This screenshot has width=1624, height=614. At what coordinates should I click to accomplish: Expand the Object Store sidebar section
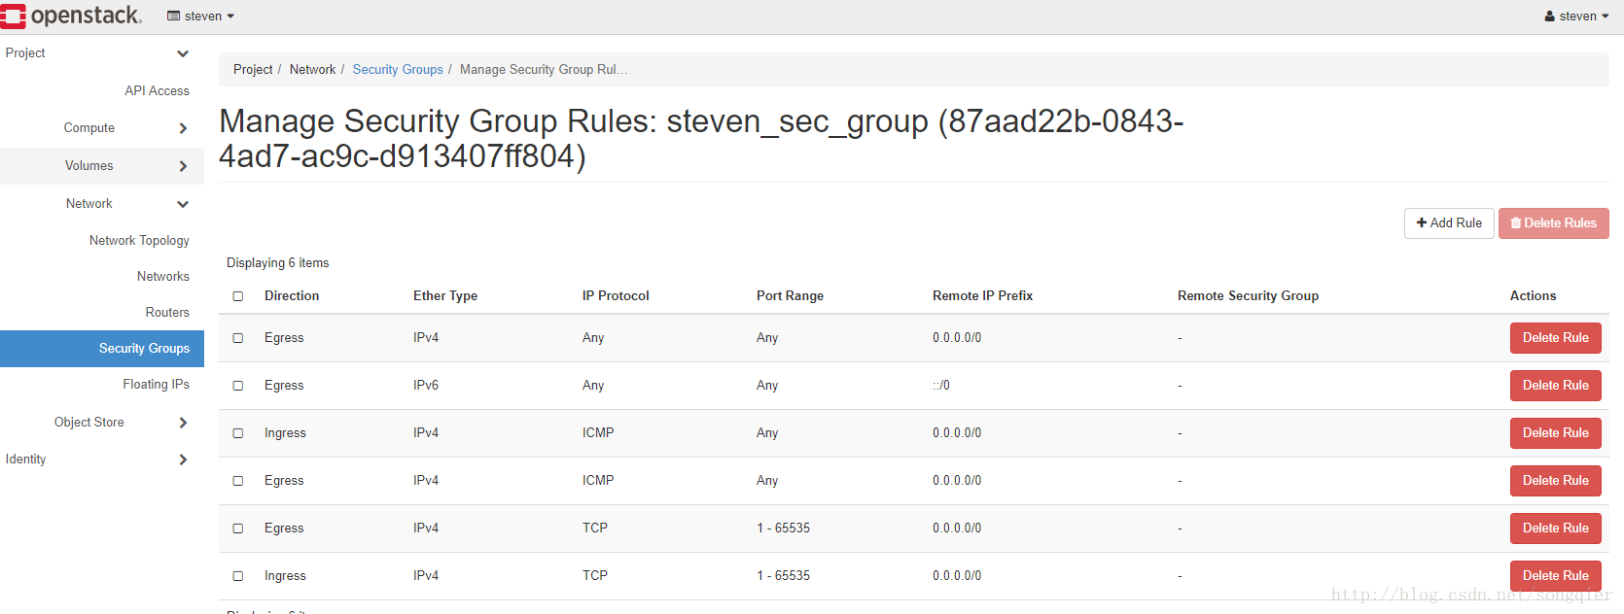point(102,423)
